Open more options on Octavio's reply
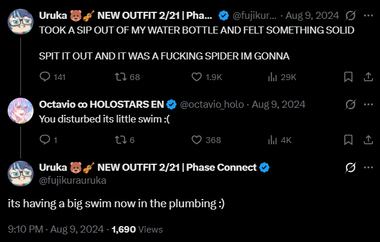Image resolution: width=380 pixels, height=242 pixels. tap(368, 104)
